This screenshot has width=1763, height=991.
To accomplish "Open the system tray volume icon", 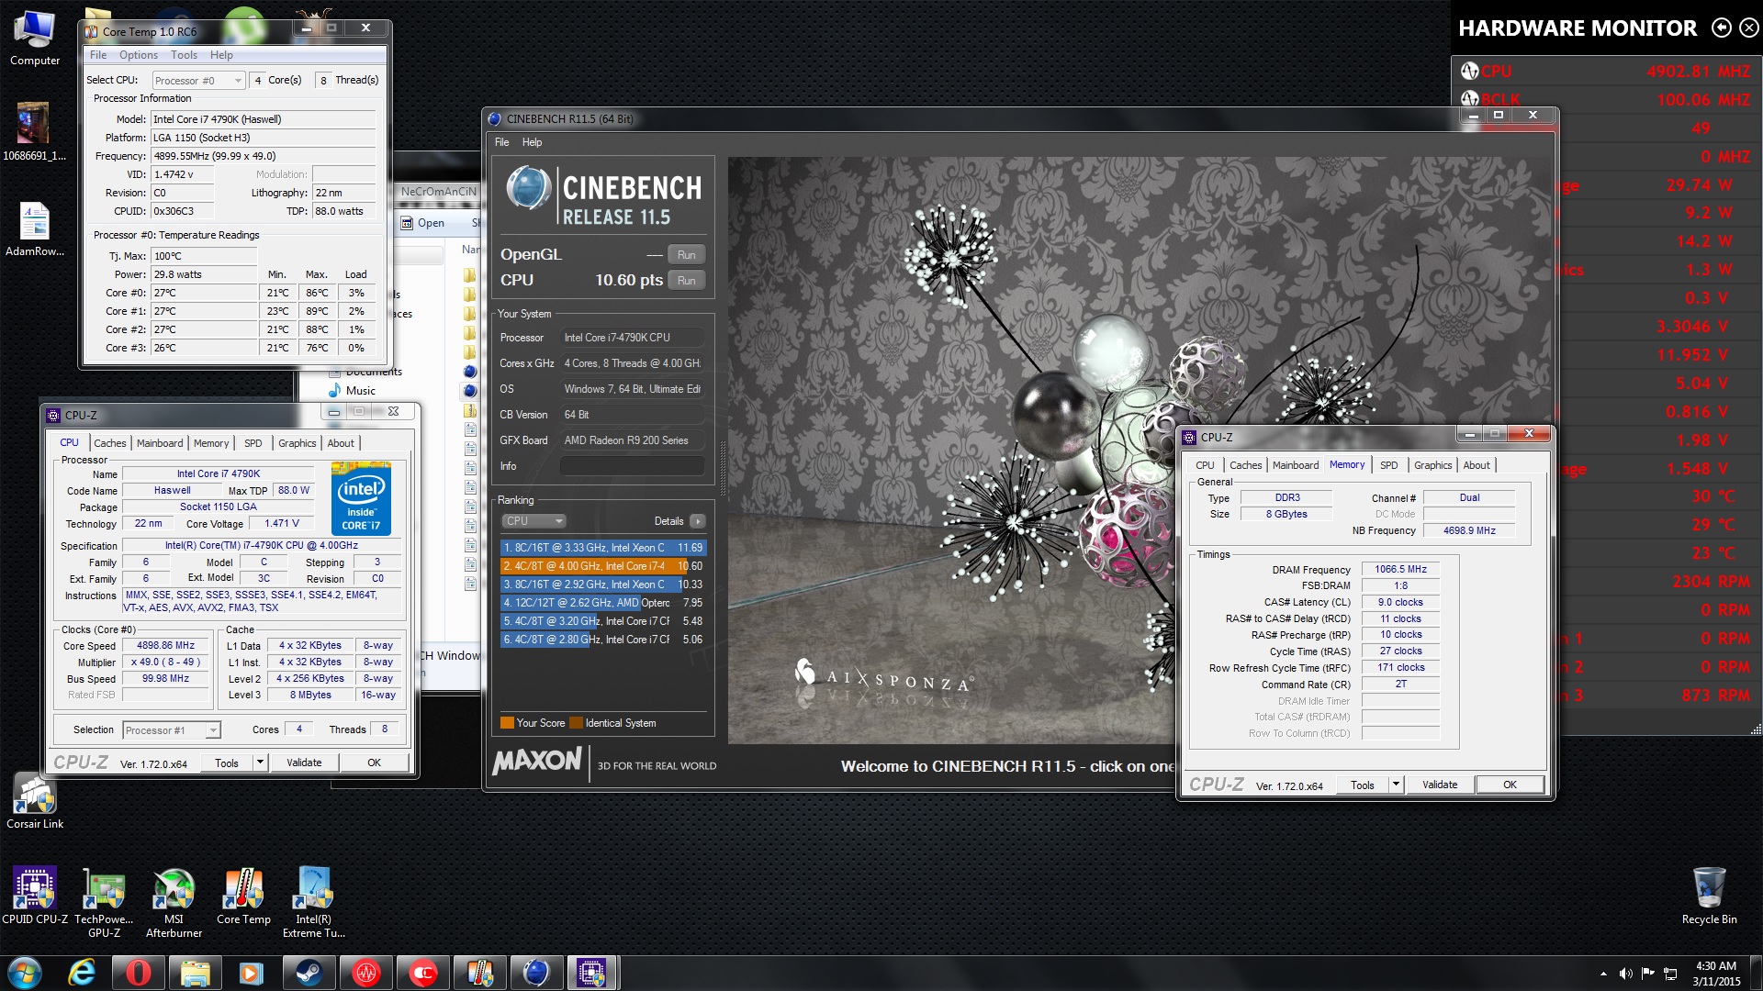I will (1625, 973).
